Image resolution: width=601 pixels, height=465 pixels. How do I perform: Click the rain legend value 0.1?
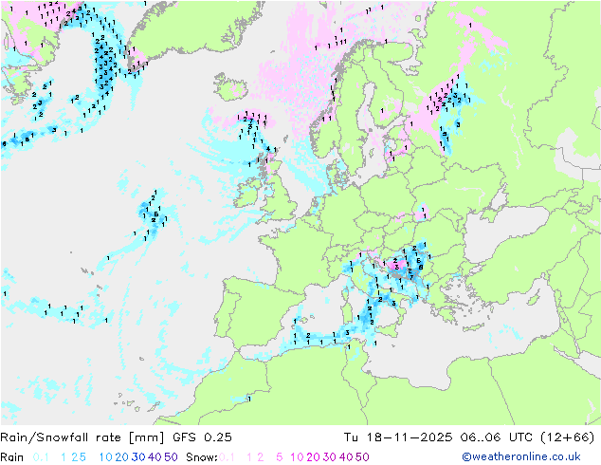click(x=41, y=457)
